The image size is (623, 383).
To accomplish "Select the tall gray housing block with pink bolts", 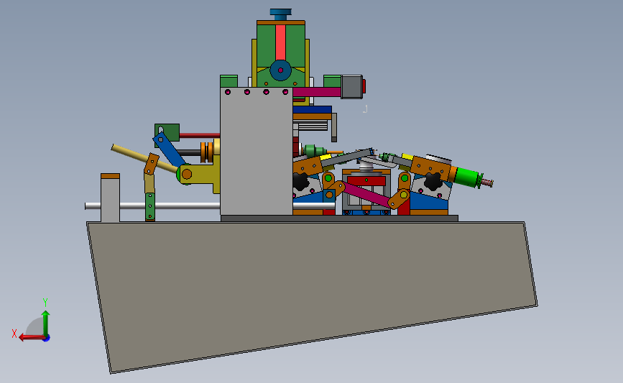I will (257, 152).
